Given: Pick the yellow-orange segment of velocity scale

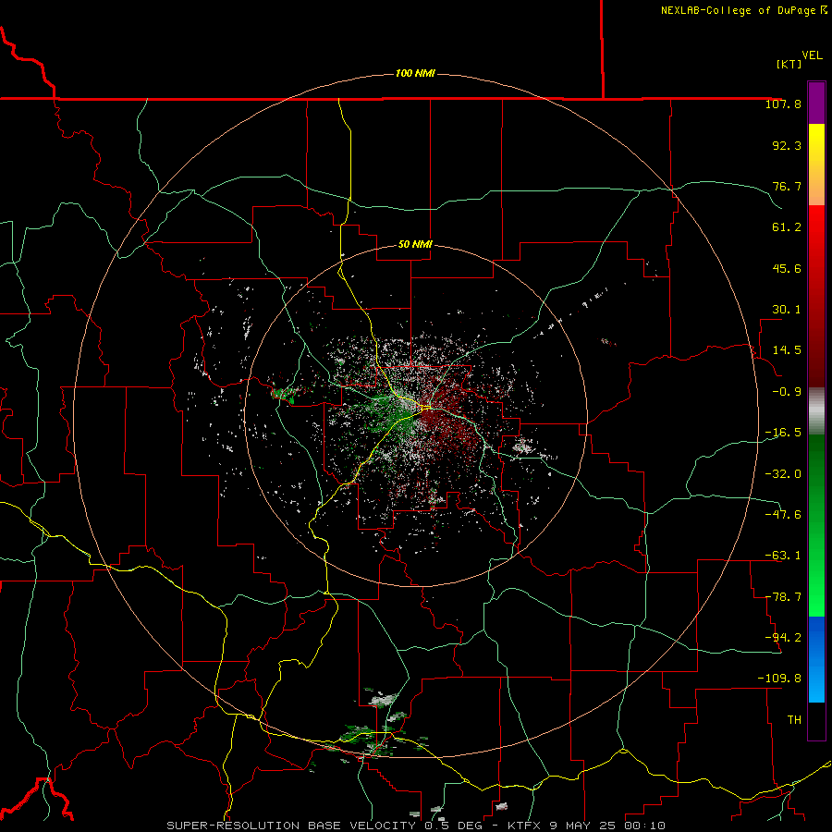Looking at the screenshot, I should click(x=816, y=165).
